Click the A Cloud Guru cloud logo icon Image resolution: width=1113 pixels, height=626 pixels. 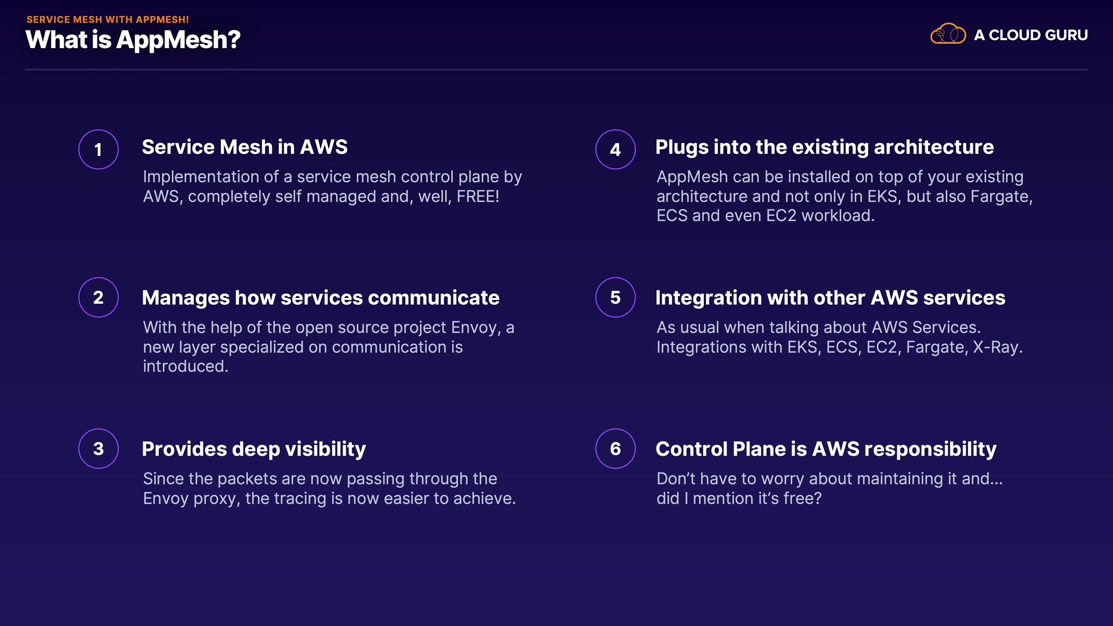pos(948,34)
